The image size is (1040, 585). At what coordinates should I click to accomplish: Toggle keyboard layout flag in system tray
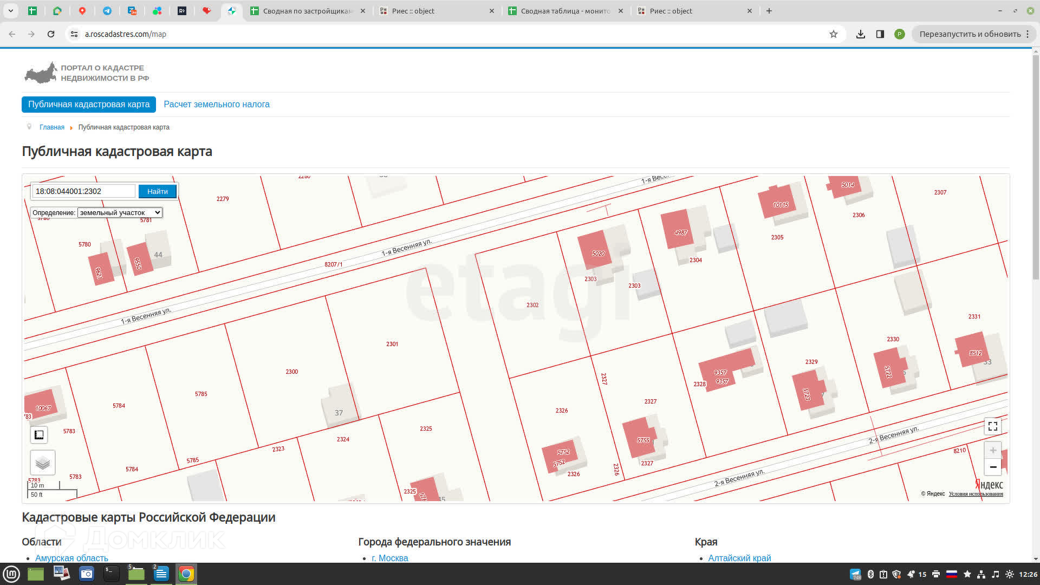click(x=951, y=574)
